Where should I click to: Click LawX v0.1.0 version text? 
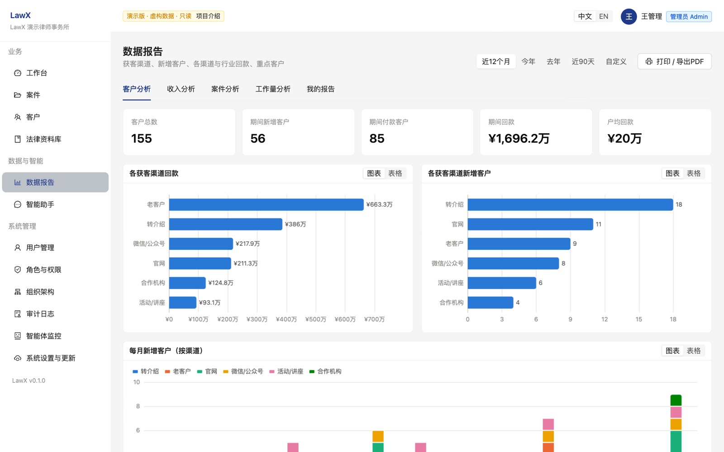[x=29, y=381]
